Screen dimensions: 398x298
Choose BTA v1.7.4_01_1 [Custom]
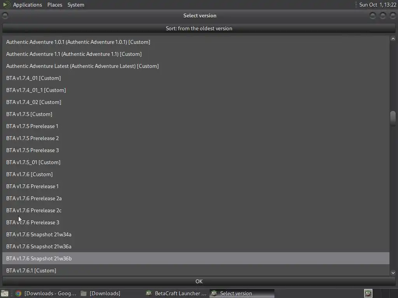pos(196,90)
